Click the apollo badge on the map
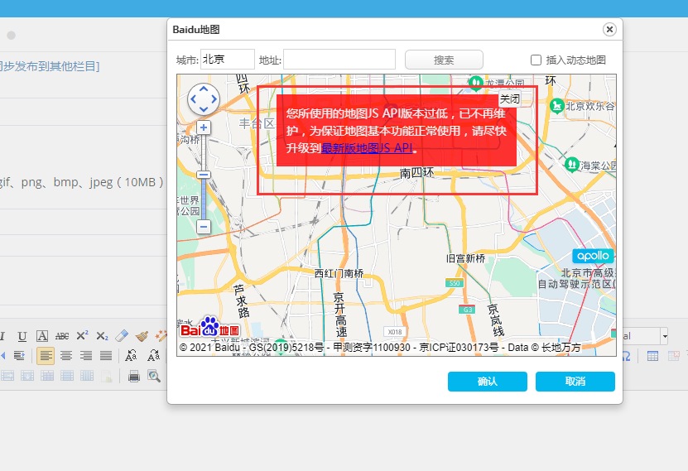 click(593, 256)
